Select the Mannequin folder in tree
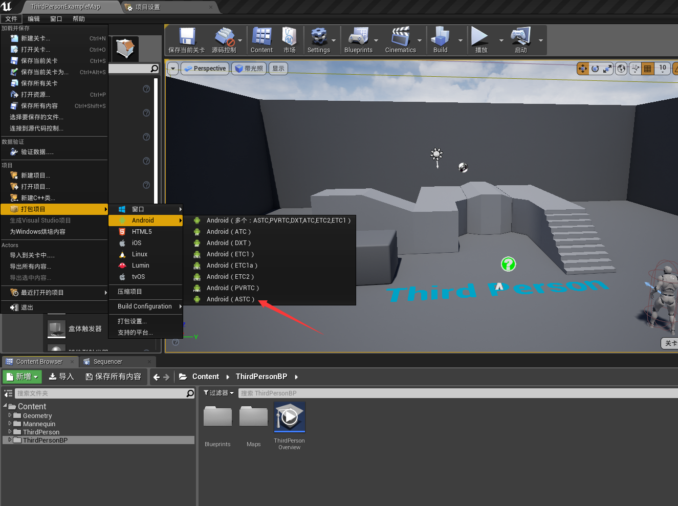This screenshot has width=678, height=506. pyautogui.click(x=39, y=424)
